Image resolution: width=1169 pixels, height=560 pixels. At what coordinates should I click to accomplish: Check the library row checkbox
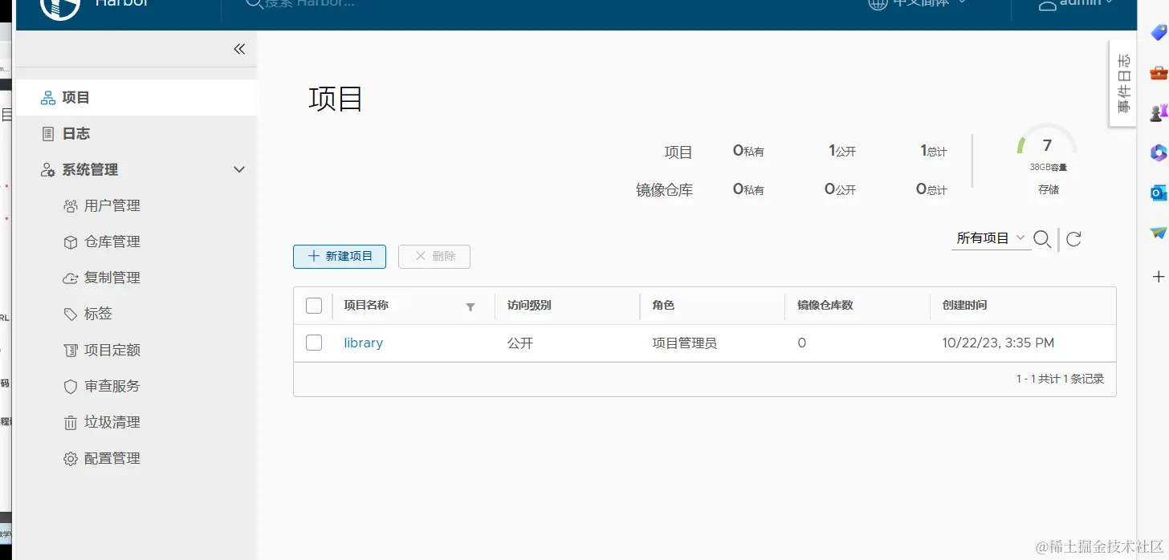point(314,343)
